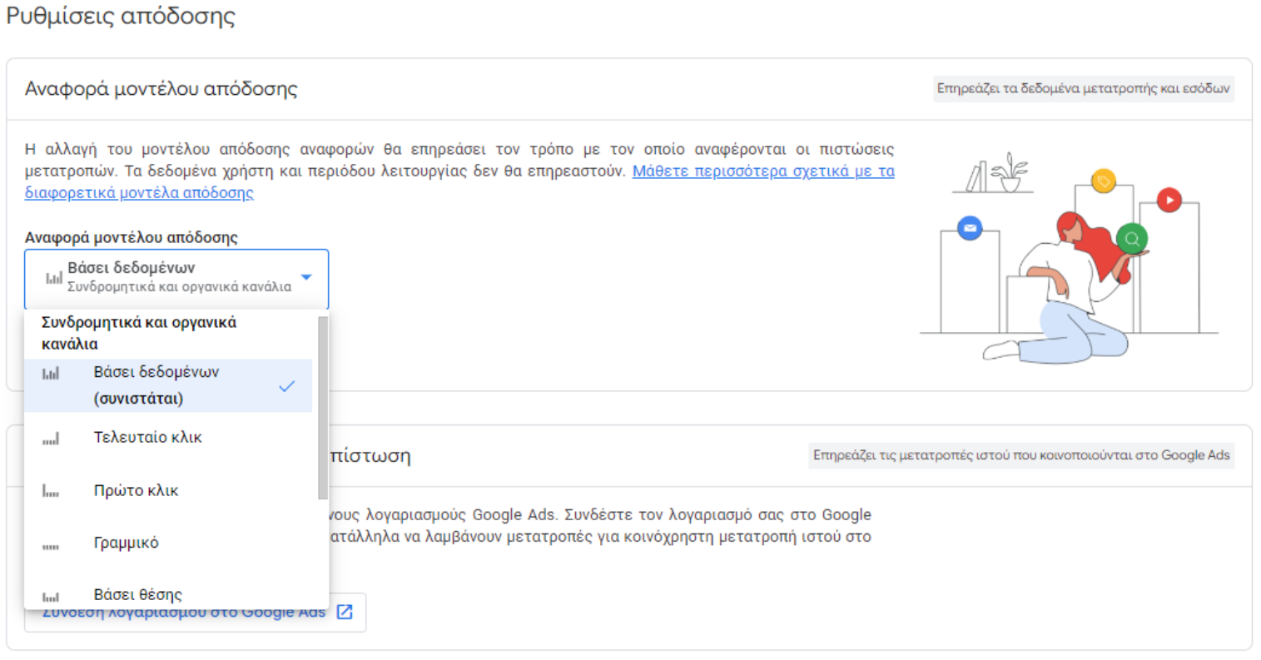Click the 'Σύνδεση λογαριασμού στο Google Ads' button
Screen dimensions: 1261x660
pos(183,613)
